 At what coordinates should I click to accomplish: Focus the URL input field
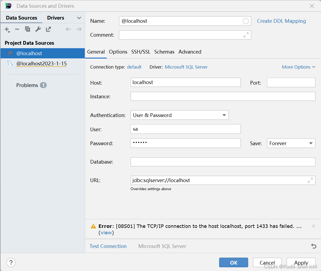223,180
